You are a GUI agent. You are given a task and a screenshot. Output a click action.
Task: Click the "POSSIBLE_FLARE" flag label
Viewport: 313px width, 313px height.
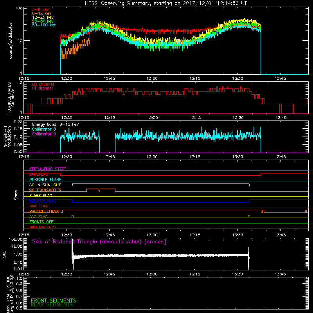pyautogui.click(x=45, y=180)
